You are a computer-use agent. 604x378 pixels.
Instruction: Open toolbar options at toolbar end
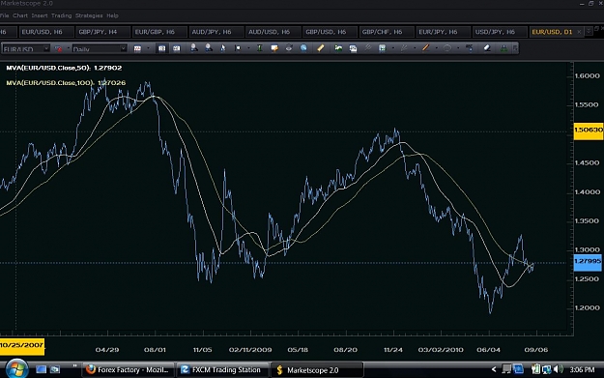coord(515,48)
